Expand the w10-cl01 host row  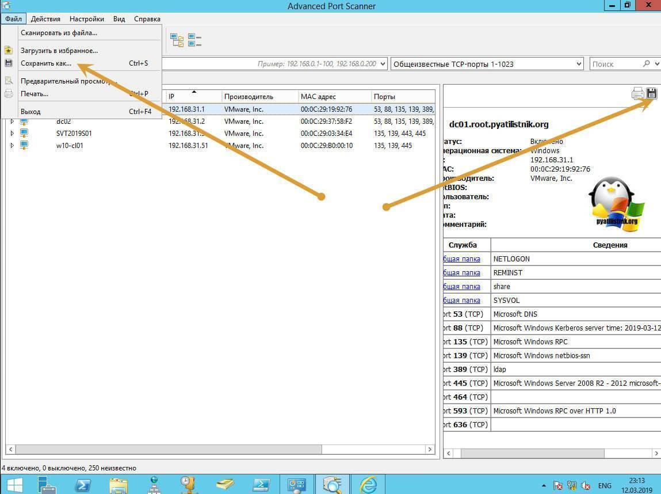[12, 146]
